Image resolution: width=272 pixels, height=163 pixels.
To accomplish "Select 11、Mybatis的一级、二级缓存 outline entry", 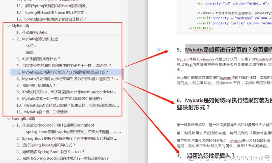I will 42,112.
